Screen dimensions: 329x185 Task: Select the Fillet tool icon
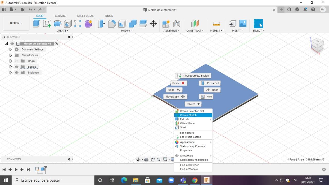(112, 24)
